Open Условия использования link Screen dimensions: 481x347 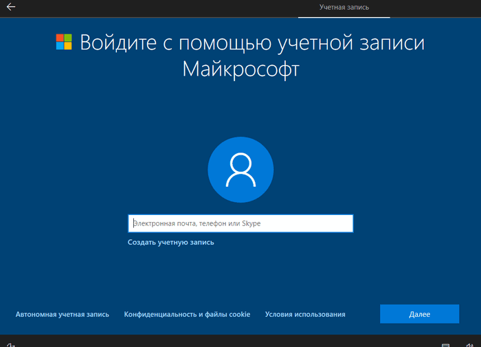click(305, 315)
